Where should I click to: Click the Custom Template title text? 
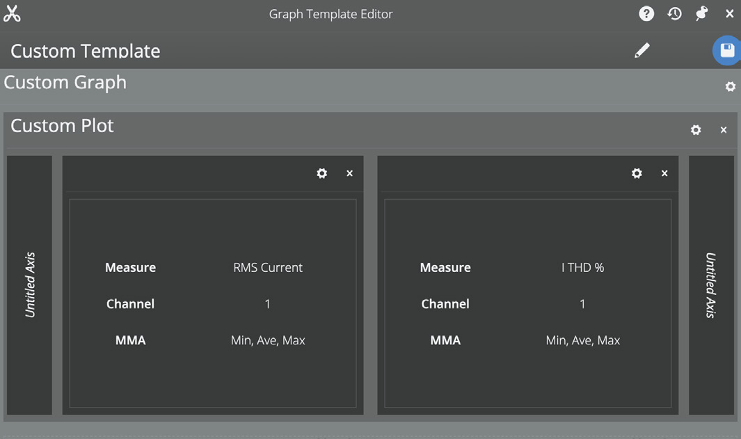85,50
